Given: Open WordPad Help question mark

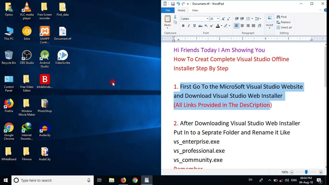Looking at the screenshot, I should coord(325,10).
